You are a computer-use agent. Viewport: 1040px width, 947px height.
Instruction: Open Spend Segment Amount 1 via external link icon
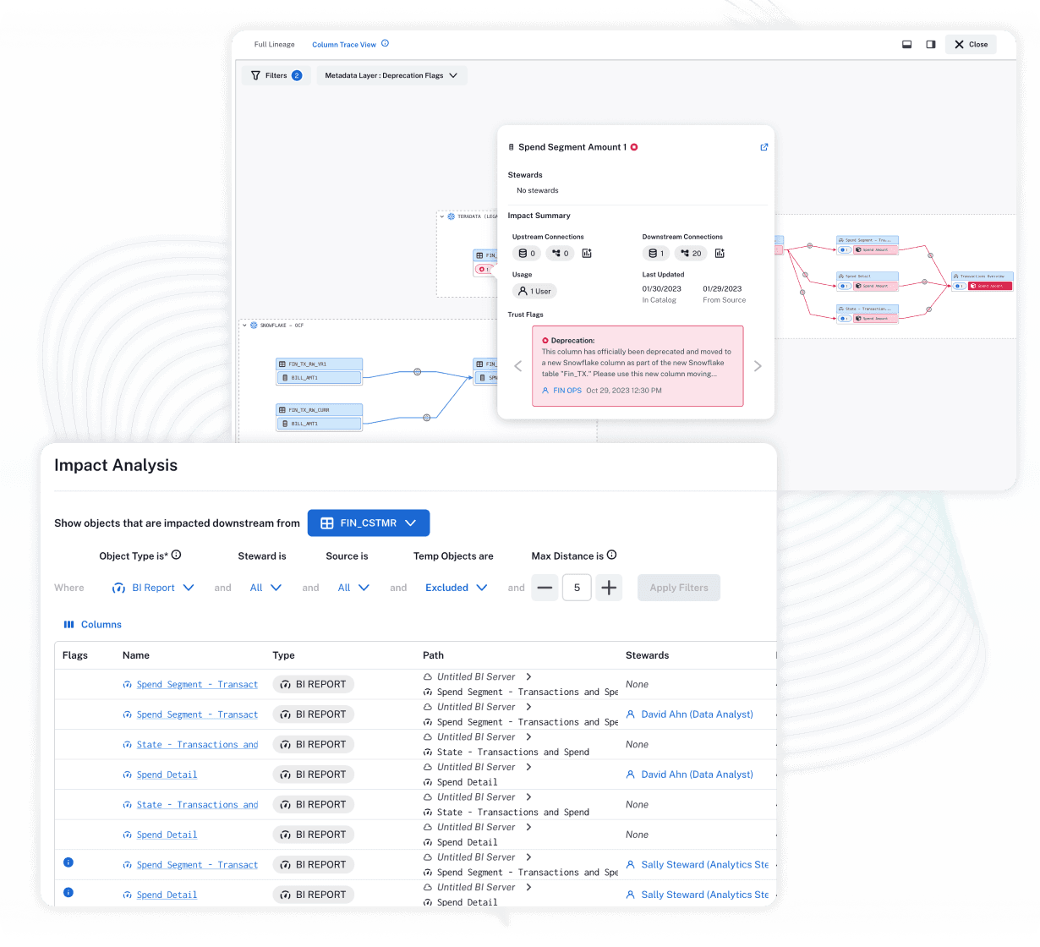coord(764,146)
